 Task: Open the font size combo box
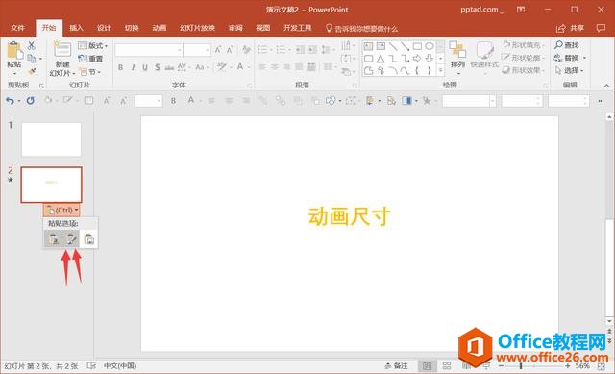click(198, 50)
